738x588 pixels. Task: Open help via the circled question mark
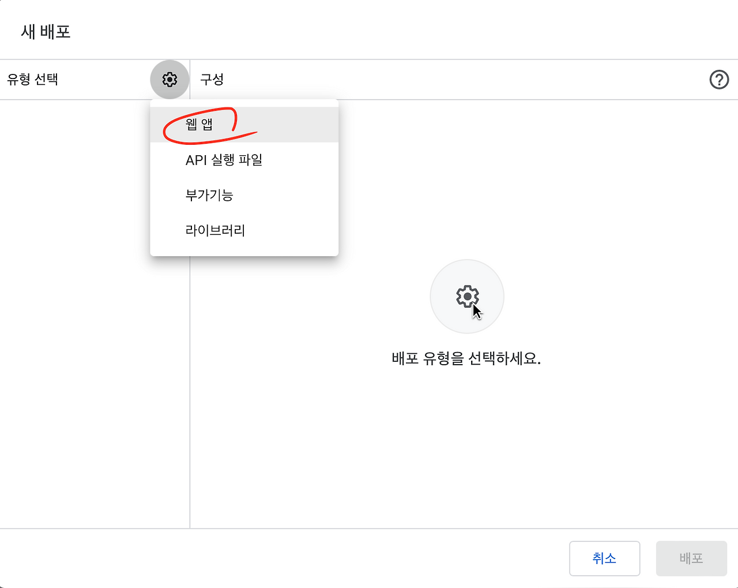point(719,79)
